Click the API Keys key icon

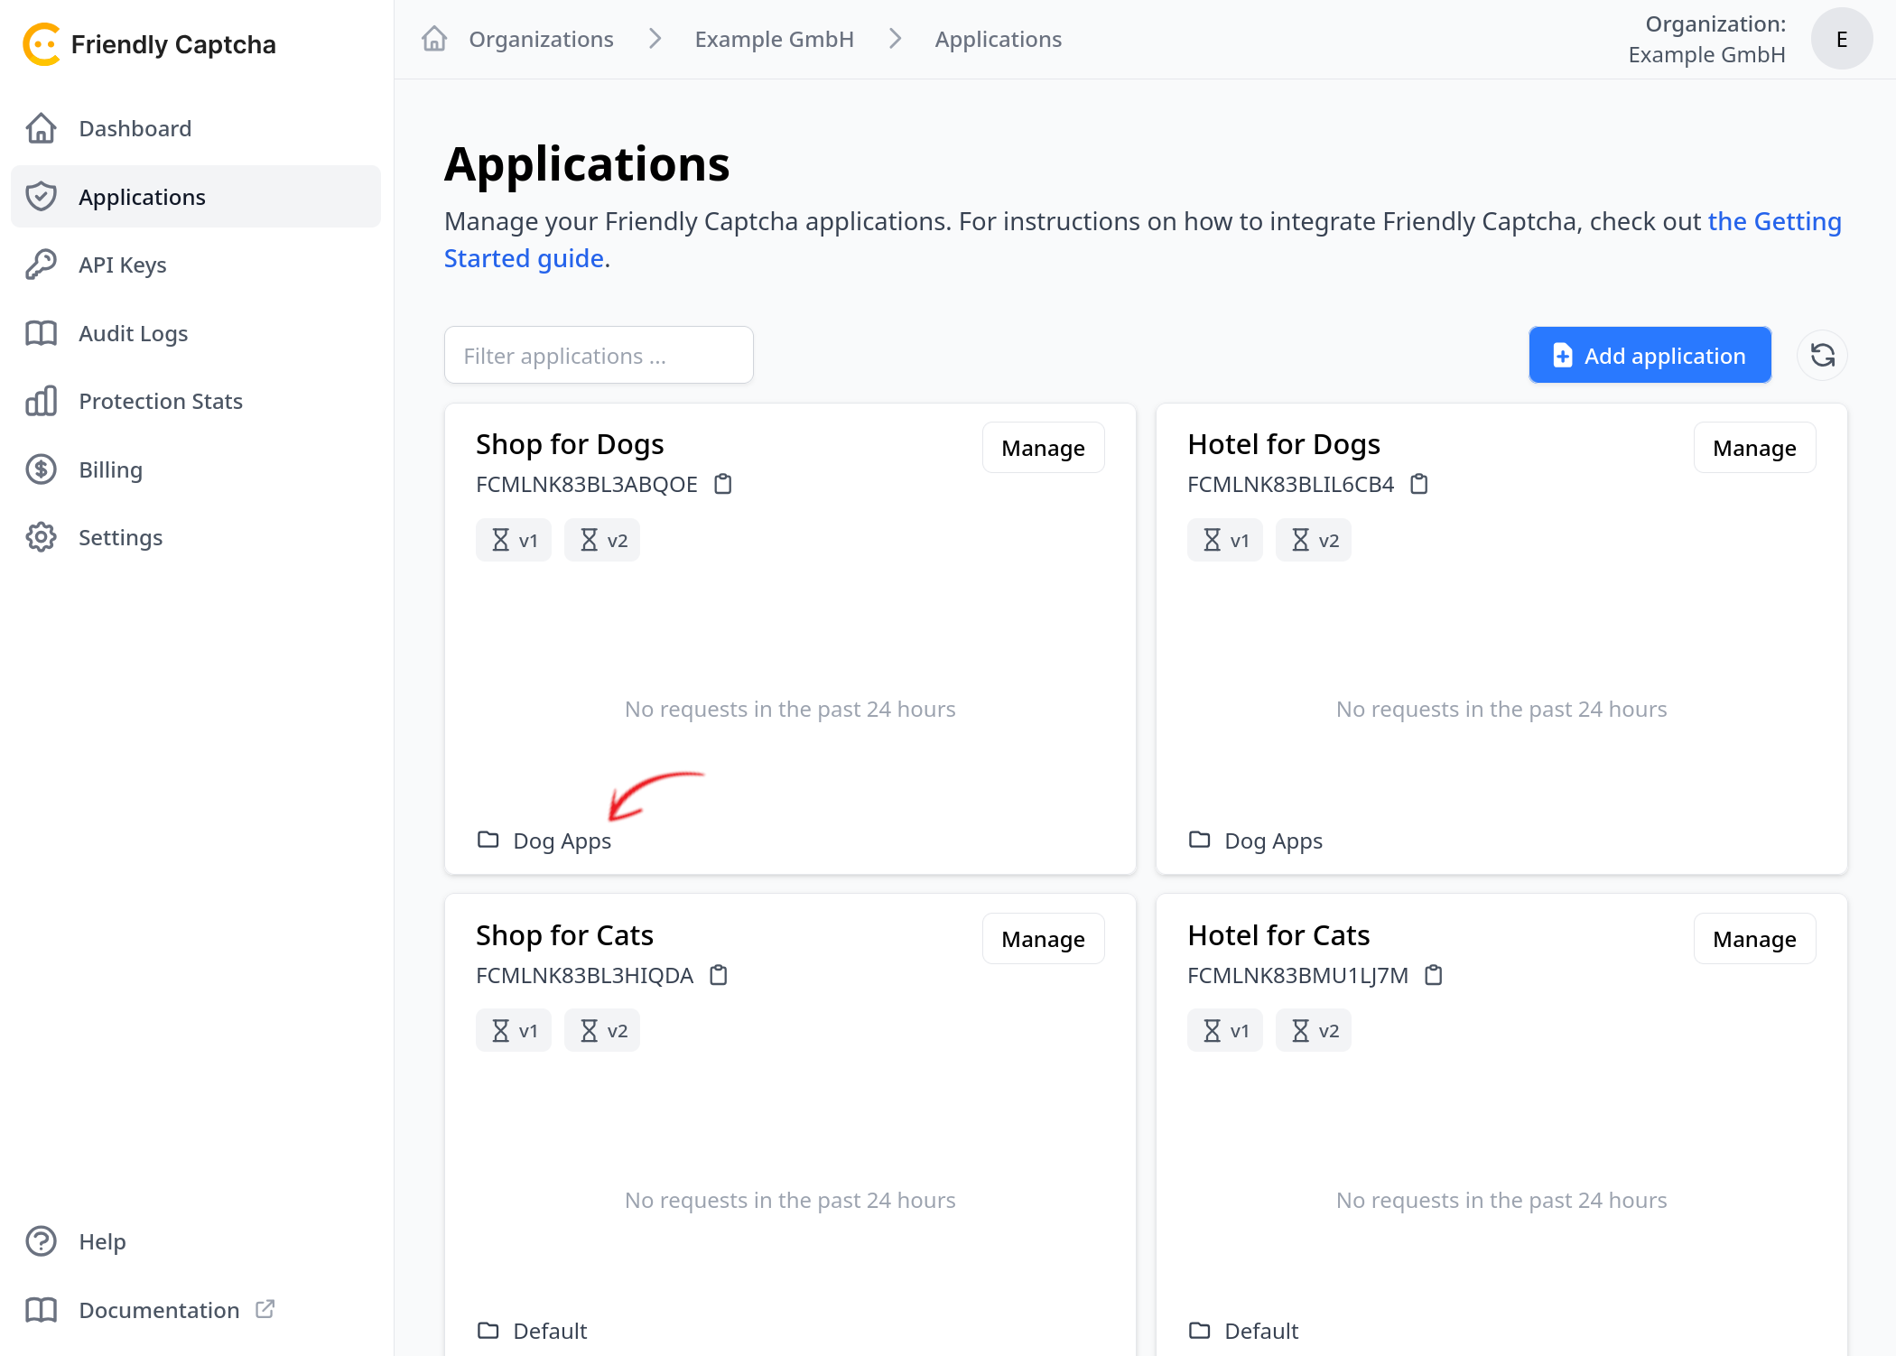42,265
